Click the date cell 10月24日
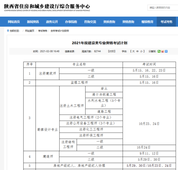 (149, 148)
